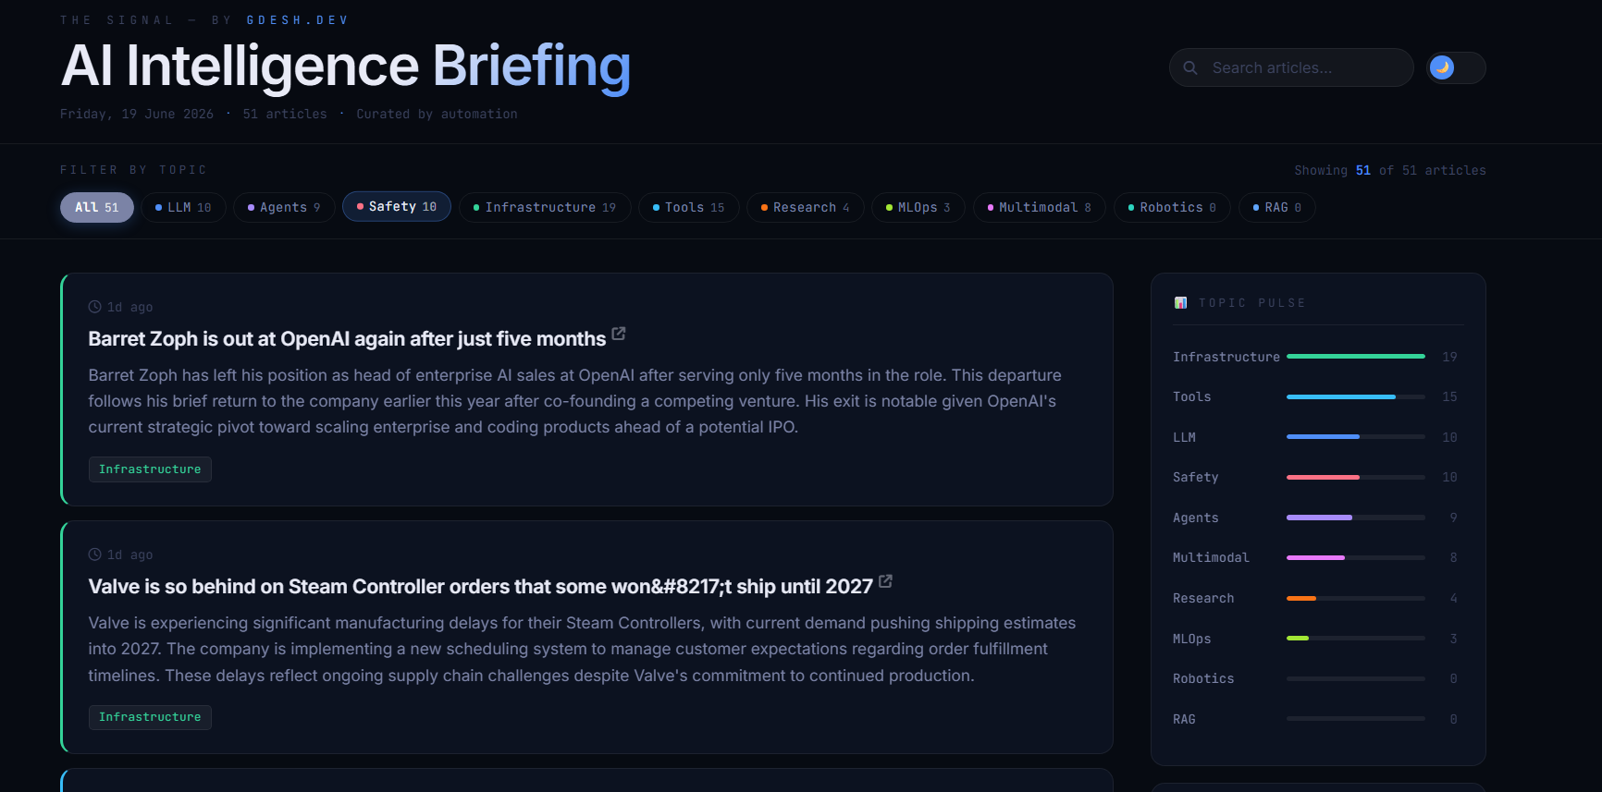Open the external link icon beside the Barret Zoph headline

619,334
